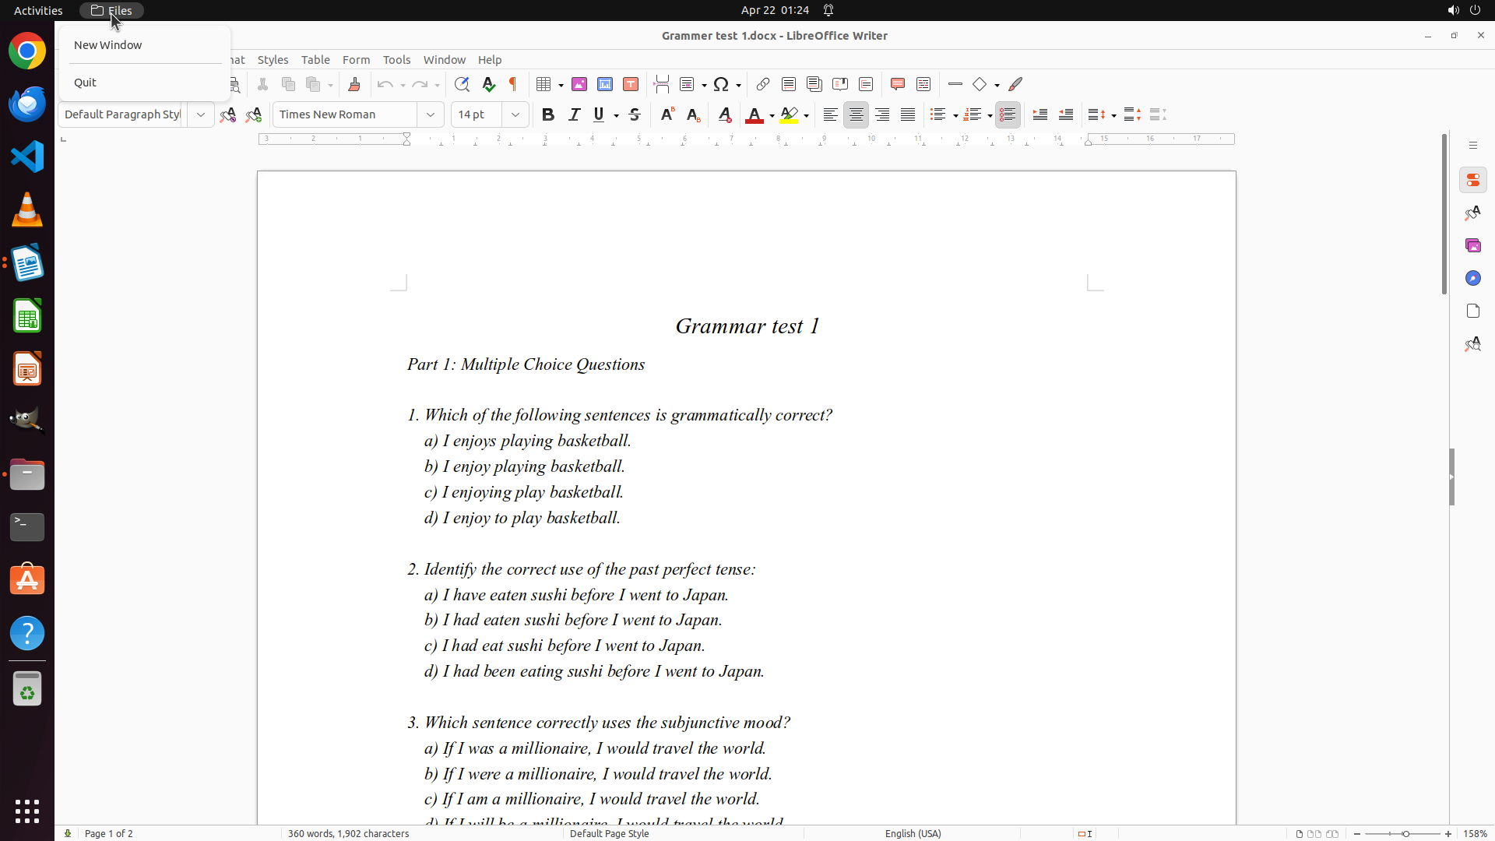Open the Table menu
The image size is (1495, 841).
point(315,60)
